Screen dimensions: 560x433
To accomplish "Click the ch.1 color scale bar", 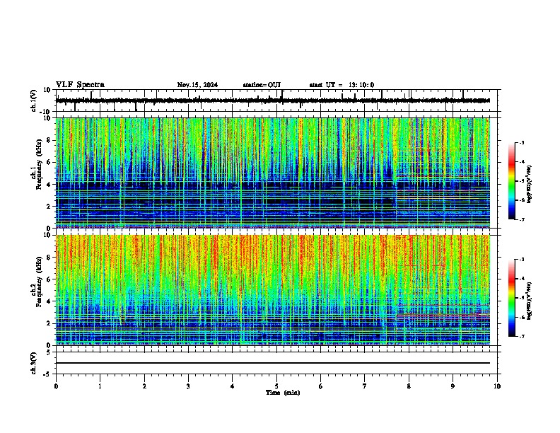I will 512,181.
